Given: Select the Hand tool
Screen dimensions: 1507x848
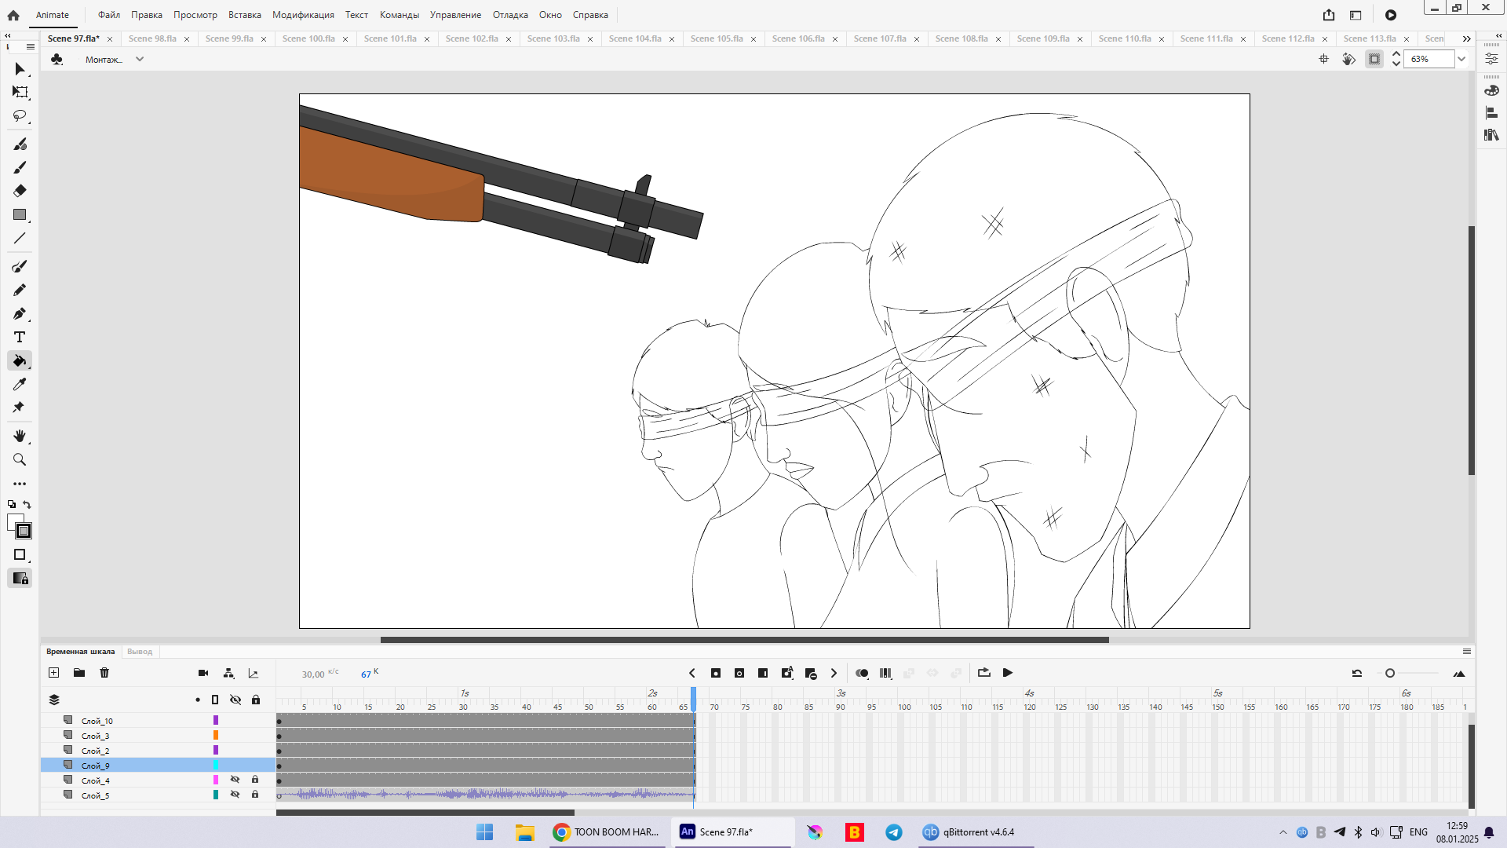Looking at the screenshot, I should pos(20,436).
